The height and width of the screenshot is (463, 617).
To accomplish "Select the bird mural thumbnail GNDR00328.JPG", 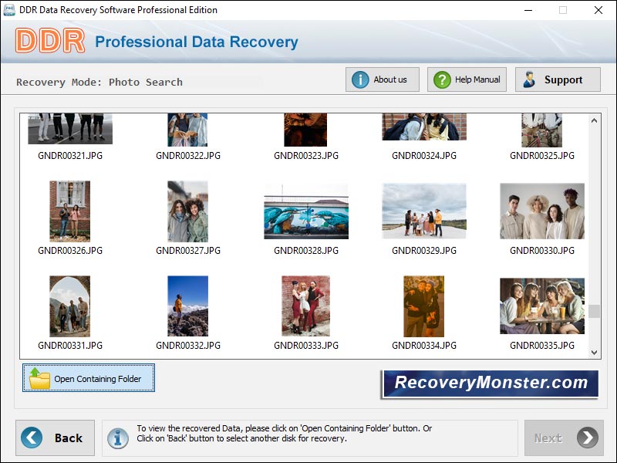I will coord(306,211).
